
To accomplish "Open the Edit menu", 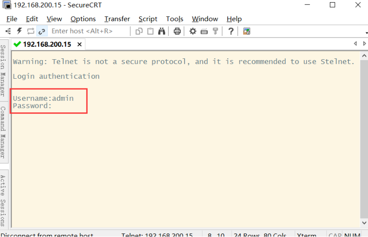I will pos(32,19).
